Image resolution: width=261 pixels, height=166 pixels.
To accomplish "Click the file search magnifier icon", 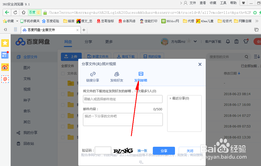I will tap(247, 57).
